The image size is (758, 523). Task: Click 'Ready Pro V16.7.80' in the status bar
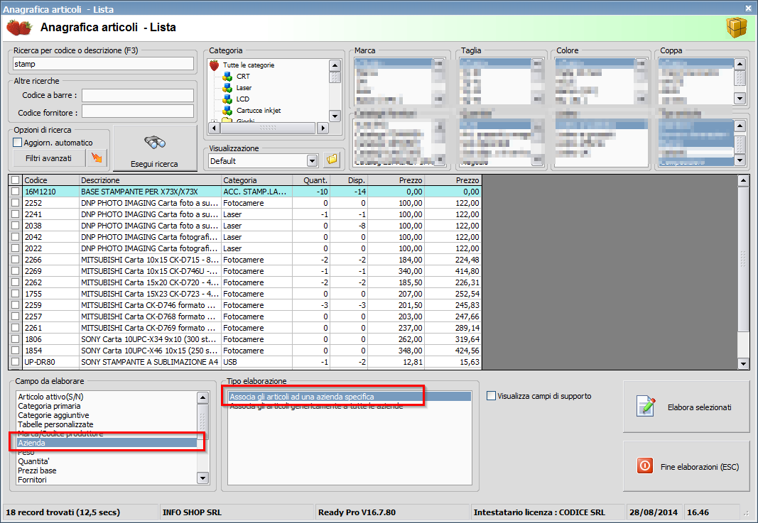coord(357,512)
